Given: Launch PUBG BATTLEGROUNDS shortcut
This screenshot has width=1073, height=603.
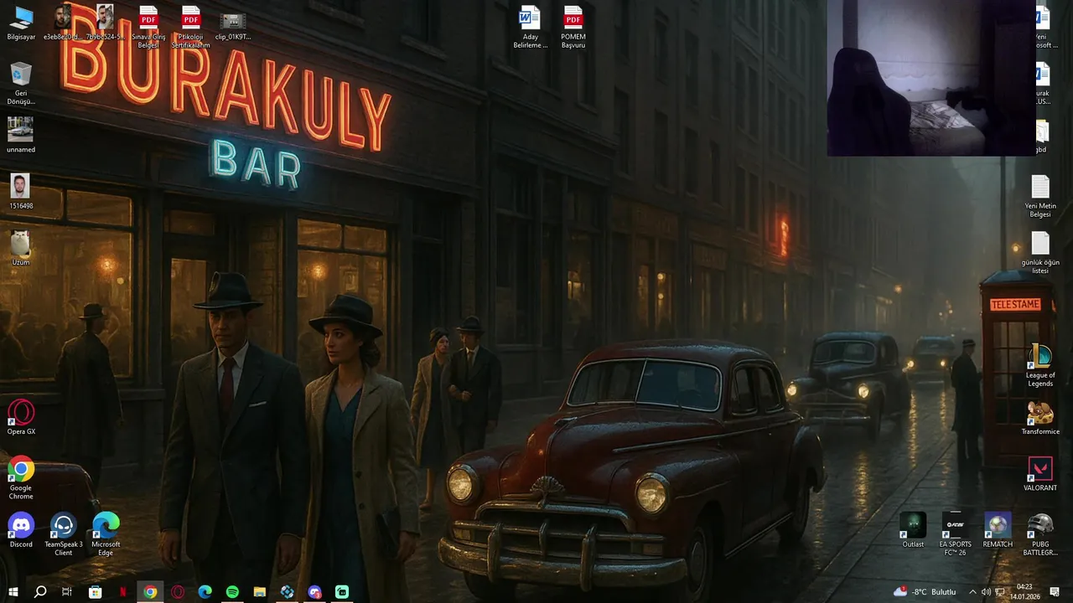Looking at the screenshot, I should (x=1040, y=533).
